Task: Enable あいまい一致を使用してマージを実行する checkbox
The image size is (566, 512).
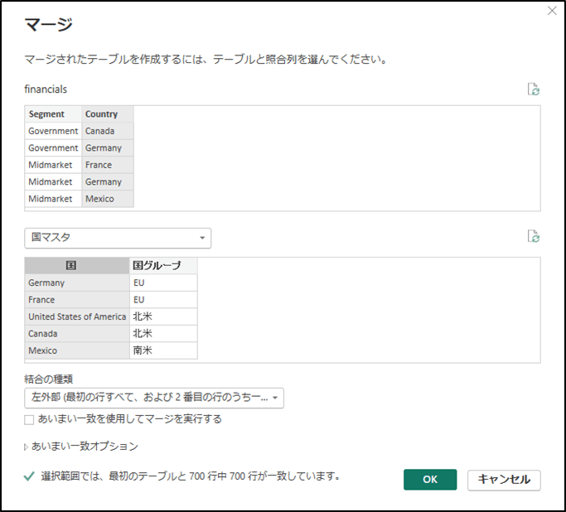Action: pos(29,420)
